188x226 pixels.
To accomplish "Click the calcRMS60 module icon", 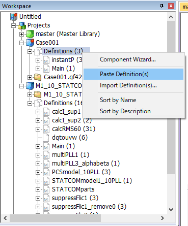I will (46, 129).
